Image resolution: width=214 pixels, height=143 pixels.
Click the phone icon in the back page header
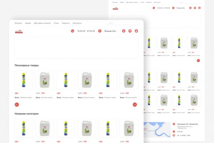point(154,8)
